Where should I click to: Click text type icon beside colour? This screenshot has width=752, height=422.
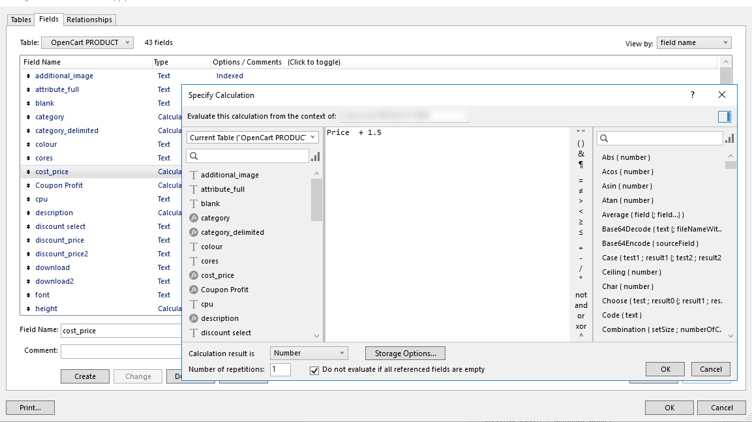[194, 247]
